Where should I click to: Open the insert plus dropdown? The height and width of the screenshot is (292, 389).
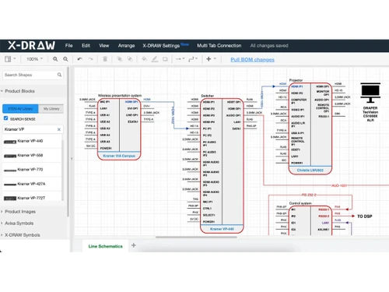click(211, 59)
